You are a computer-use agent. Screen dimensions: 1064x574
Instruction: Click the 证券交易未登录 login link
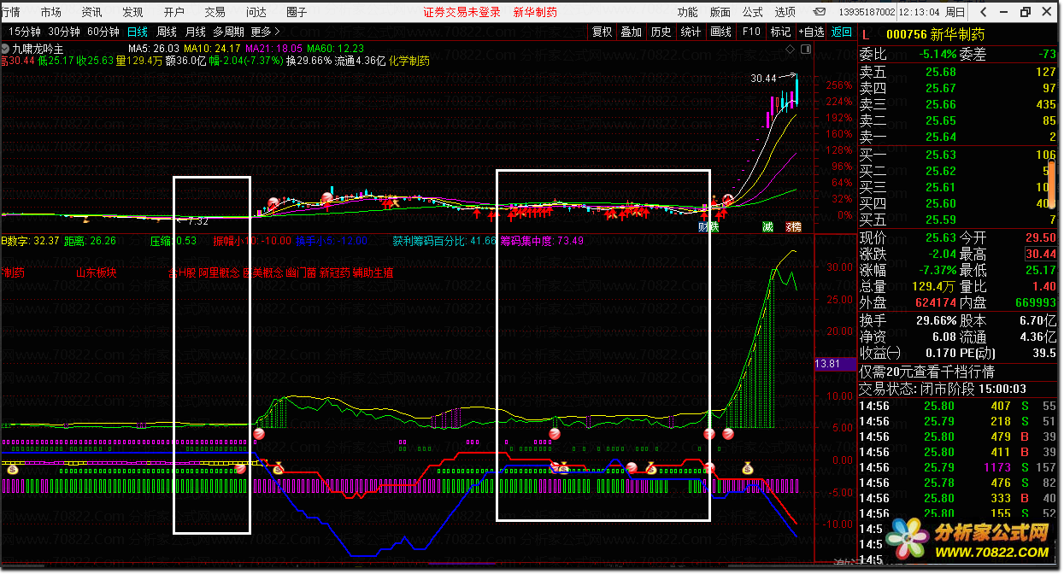[x=461, y=12]
